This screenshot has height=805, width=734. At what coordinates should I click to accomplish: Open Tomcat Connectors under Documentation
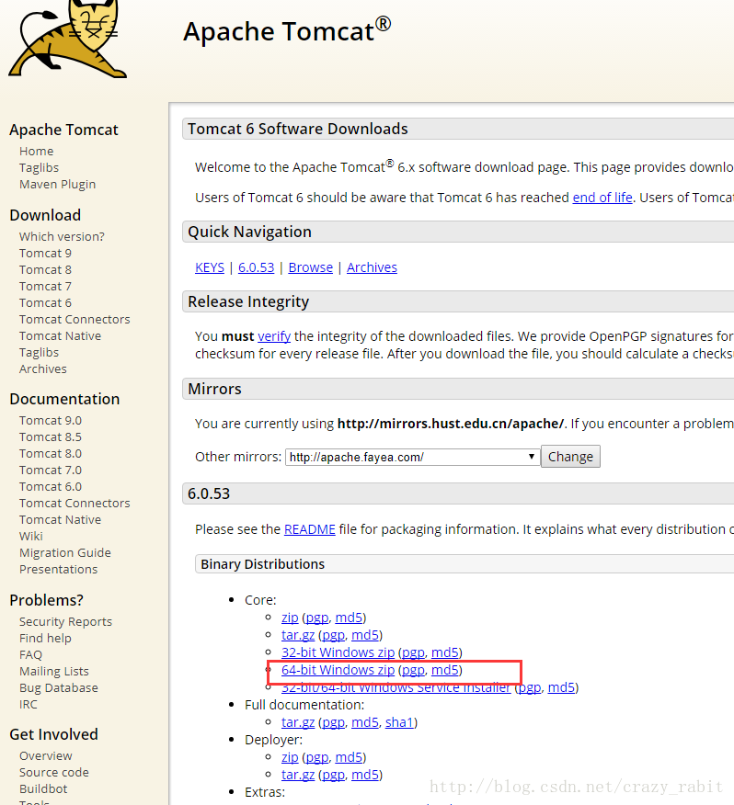click(75, 504)
